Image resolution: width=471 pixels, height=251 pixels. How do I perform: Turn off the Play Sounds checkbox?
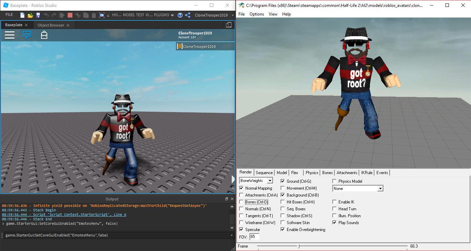click(334, 223)
